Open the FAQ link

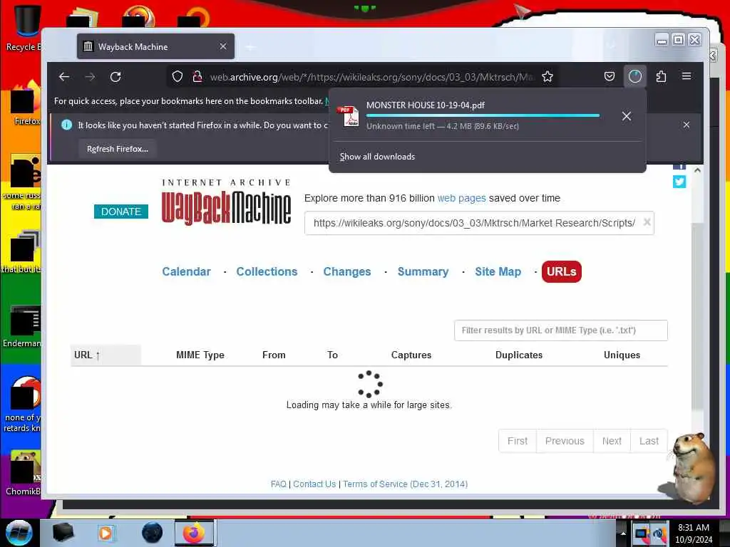click(279, 484)
